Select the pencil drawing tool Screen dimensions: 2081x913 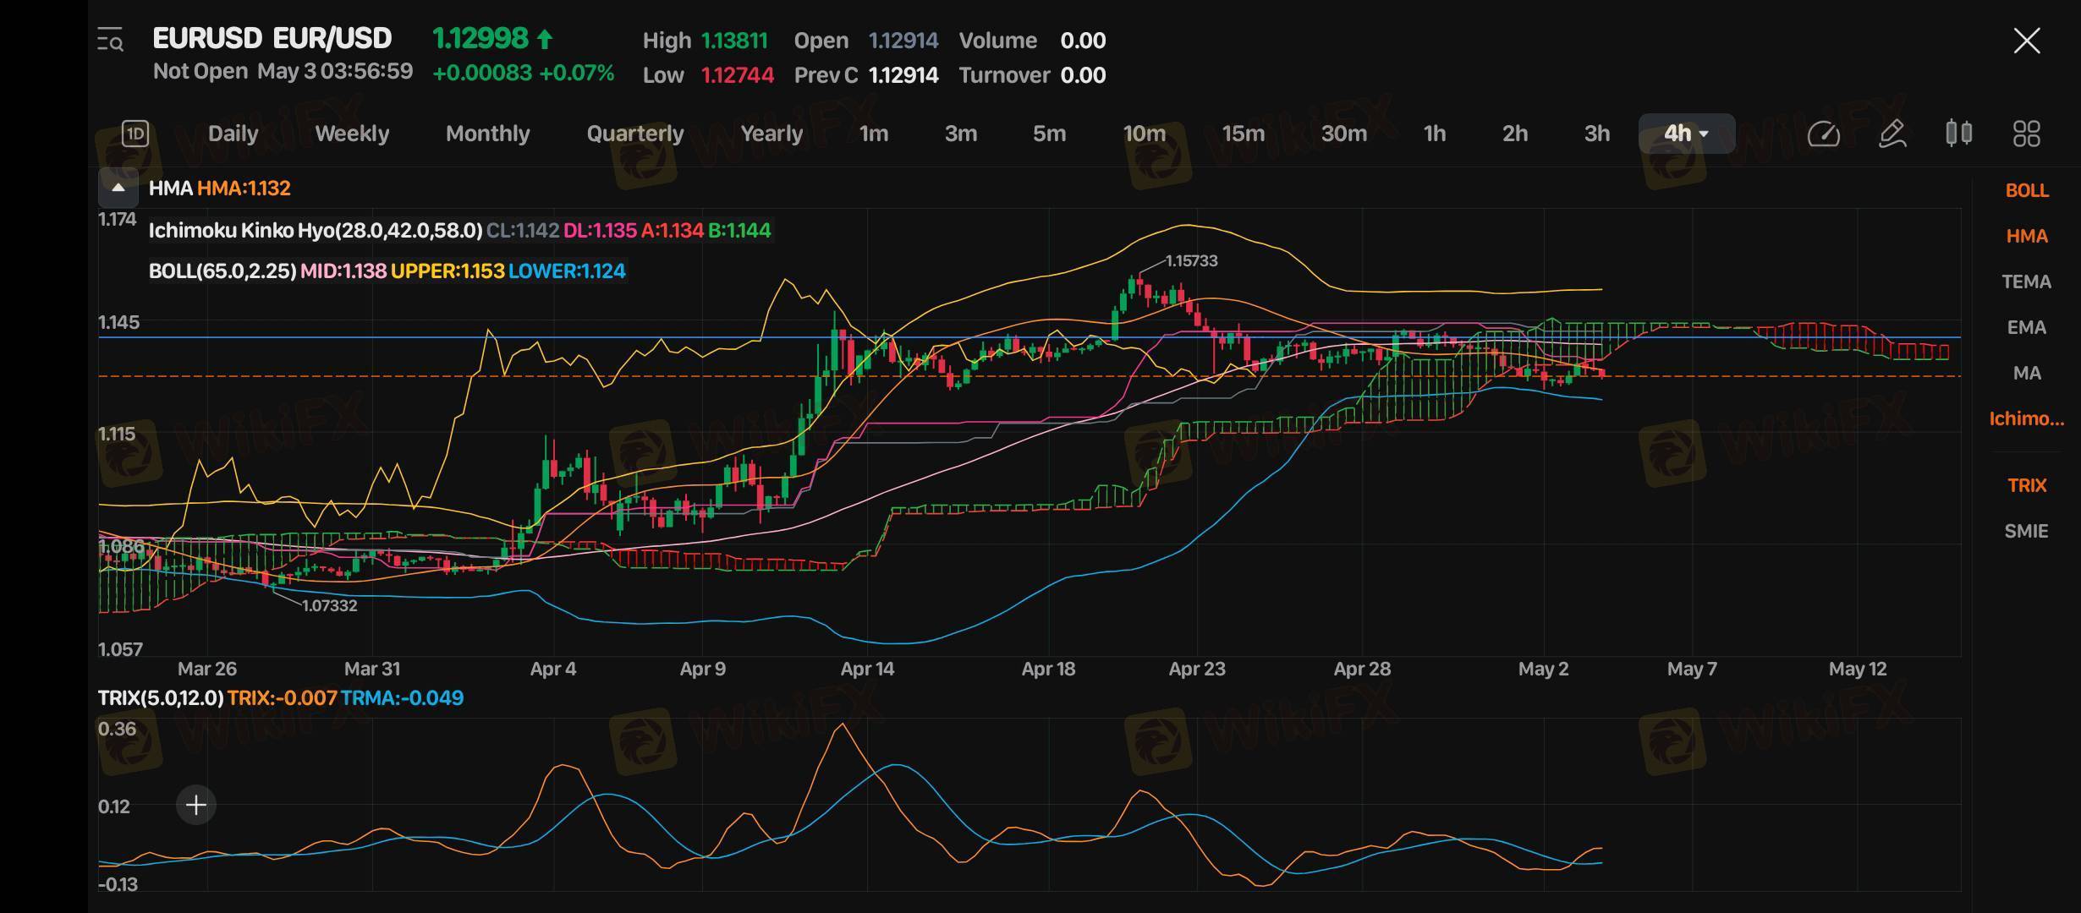tap(1892, 134)
